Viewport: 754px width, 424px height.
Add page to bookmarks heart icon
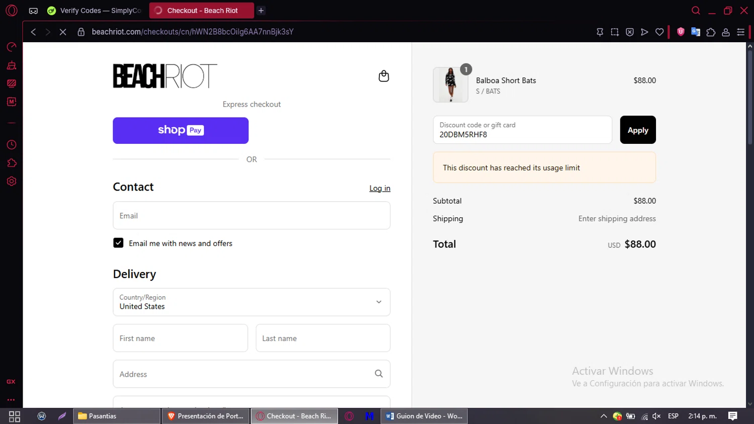[x=659, y=32]
